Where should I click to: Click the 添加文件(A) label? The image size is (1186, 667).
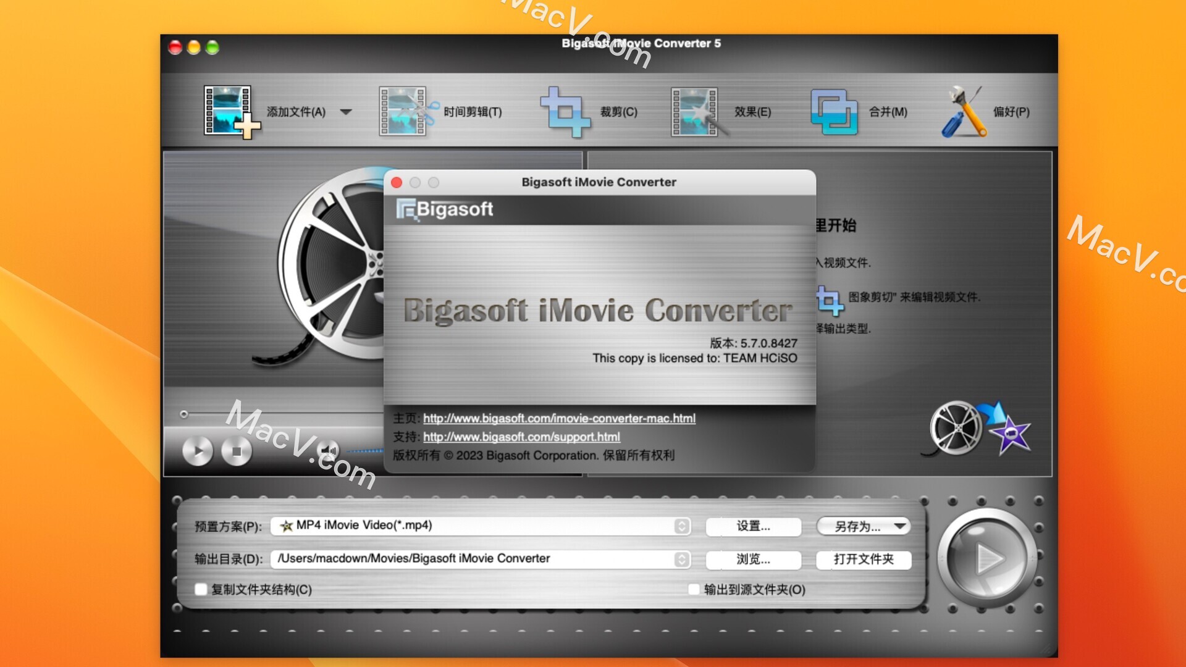(296, 112)
